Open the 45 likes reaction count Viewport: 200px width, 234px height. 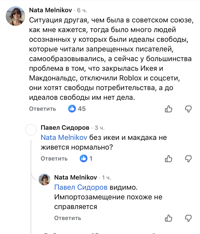click(x=77, y=109)
